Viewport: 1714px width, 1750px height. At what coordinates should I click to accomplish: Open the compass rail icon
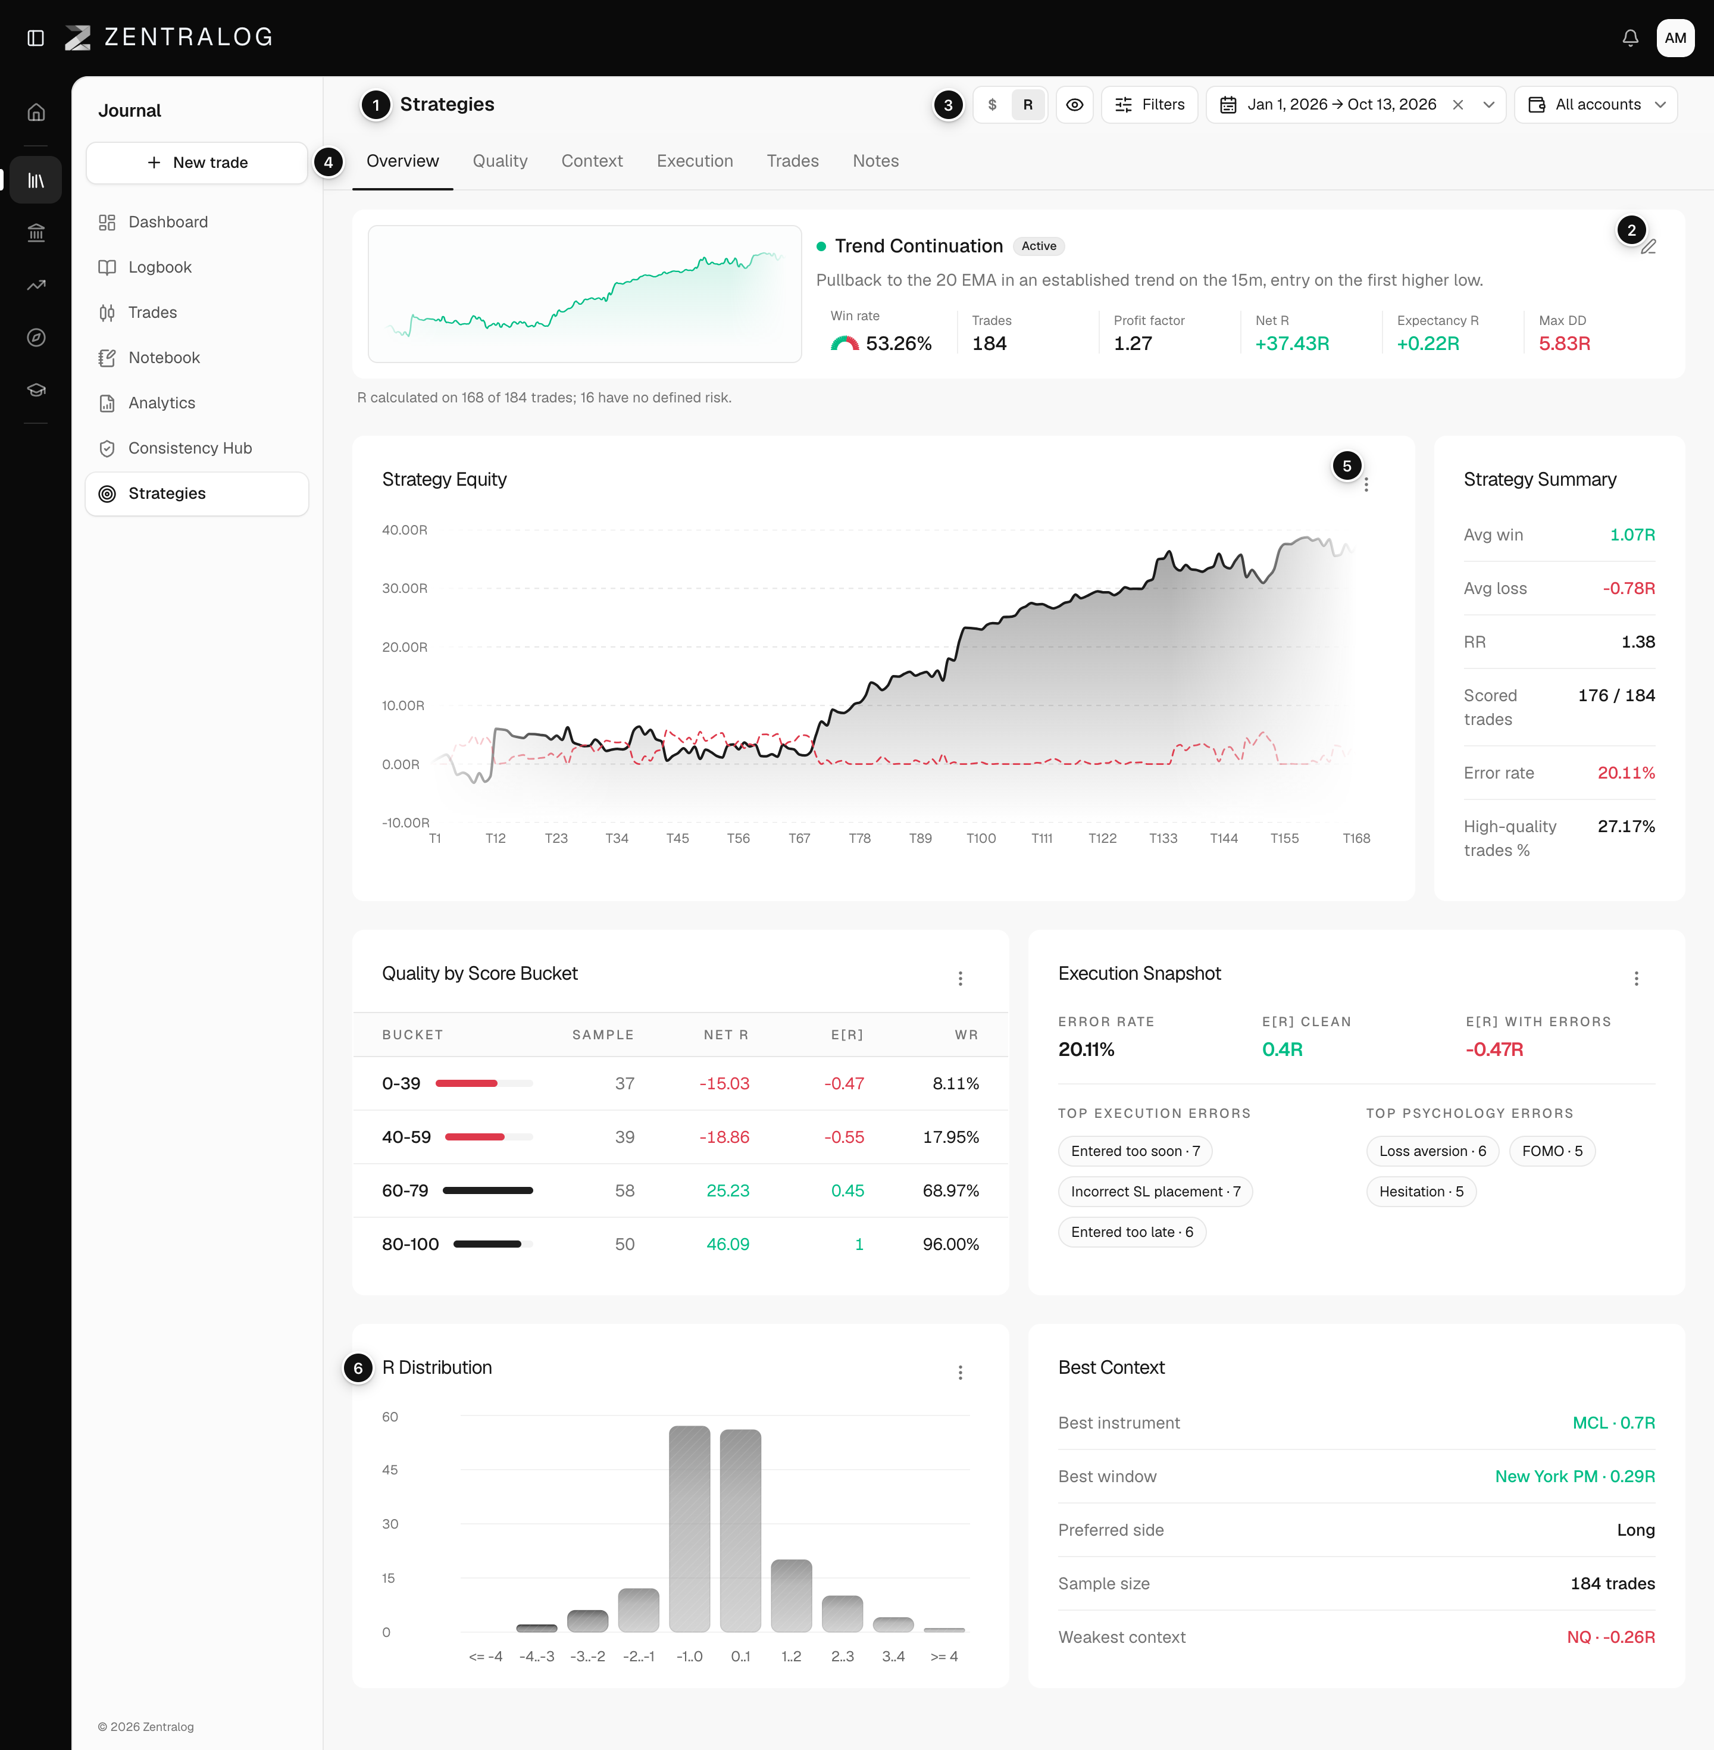tap(36, 337)
